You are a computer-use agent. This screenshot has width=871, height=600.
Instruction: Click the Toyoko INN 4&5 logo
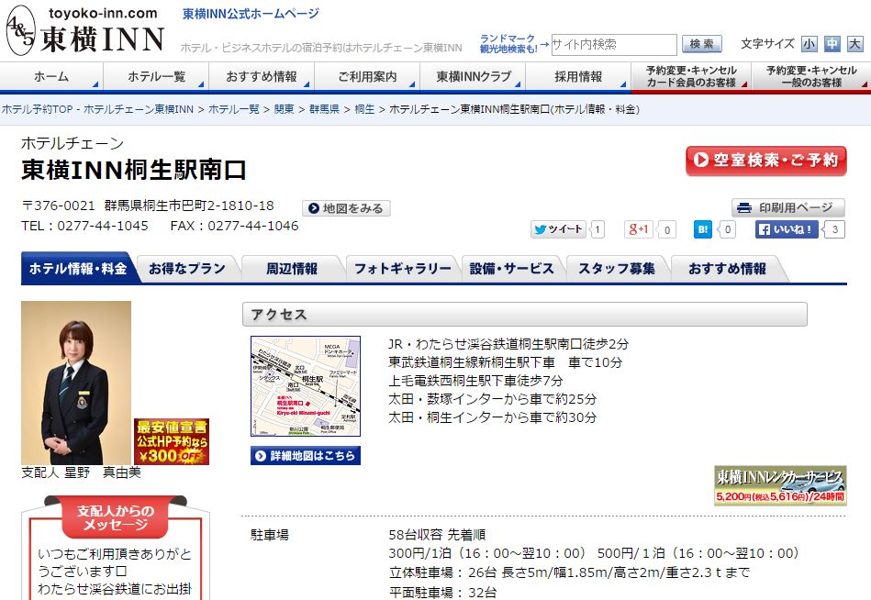point(85,31)
